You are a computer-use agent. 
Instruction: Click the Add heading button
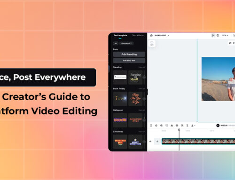pyautogui.click(x=129, y=55)
